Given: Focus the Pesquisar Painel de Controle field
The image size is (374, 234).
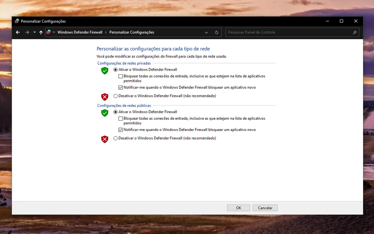Looking at the screenshot, I should 292,32.
